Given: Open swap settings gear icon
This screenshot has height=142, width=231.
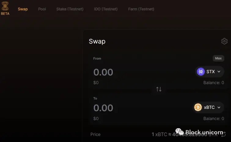Looking at the screenshot, I should pos(224,41).
